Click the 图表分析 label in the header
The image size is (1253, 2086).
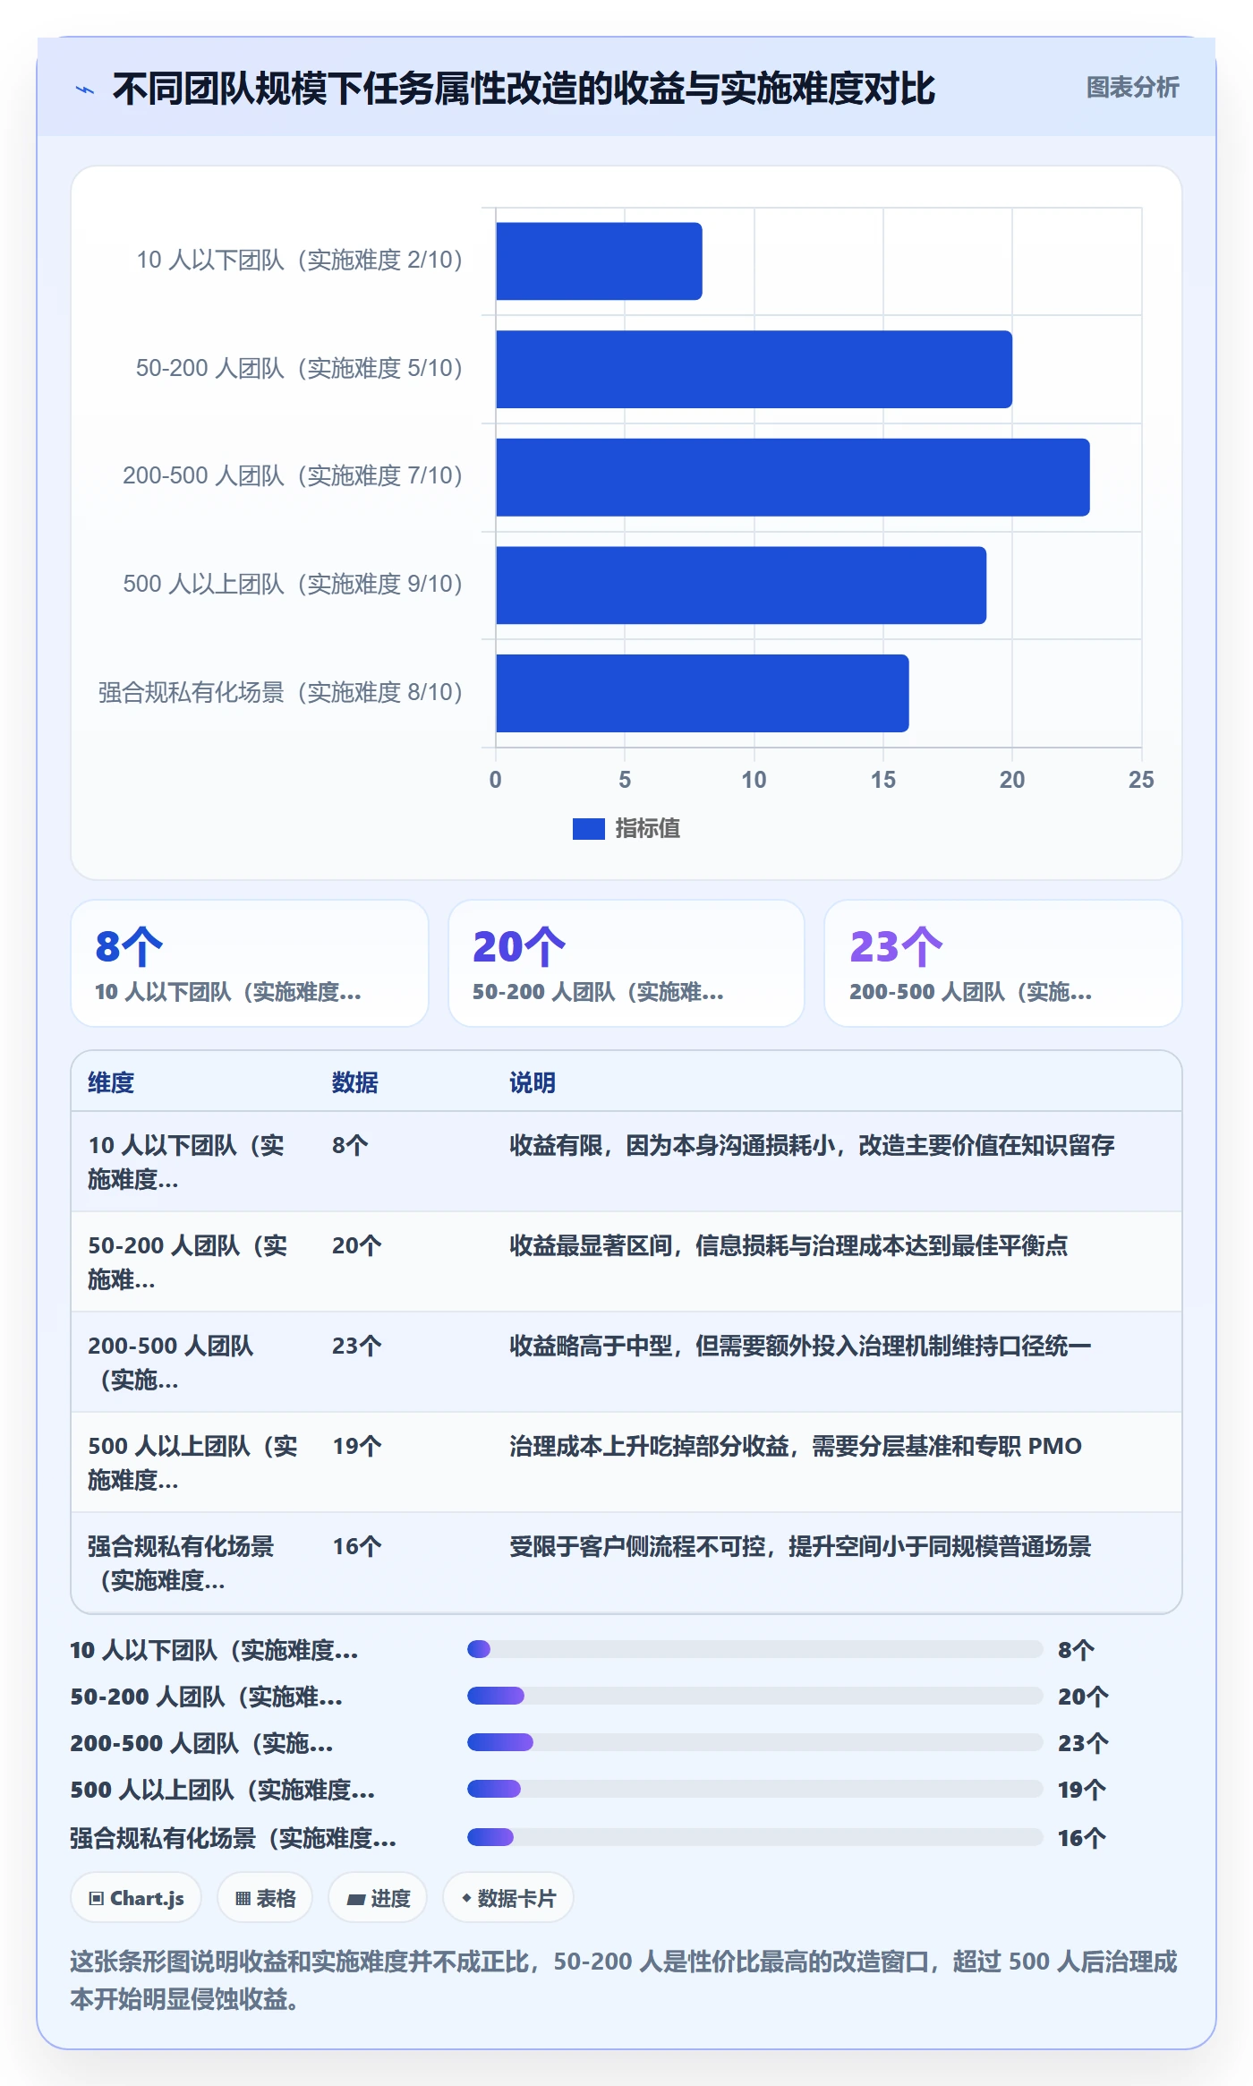[1132, 88]
